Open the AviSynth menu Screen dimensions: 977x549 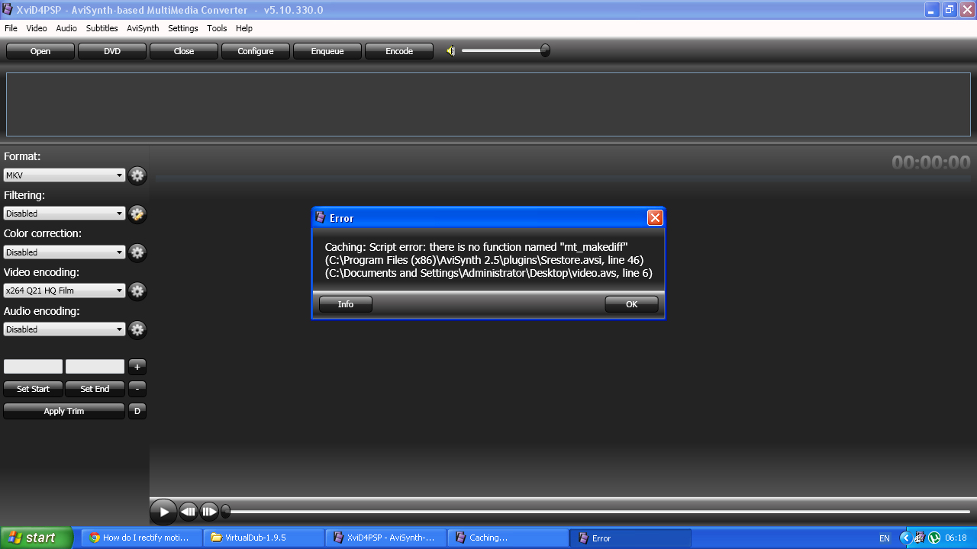click(x=143, y=28)
